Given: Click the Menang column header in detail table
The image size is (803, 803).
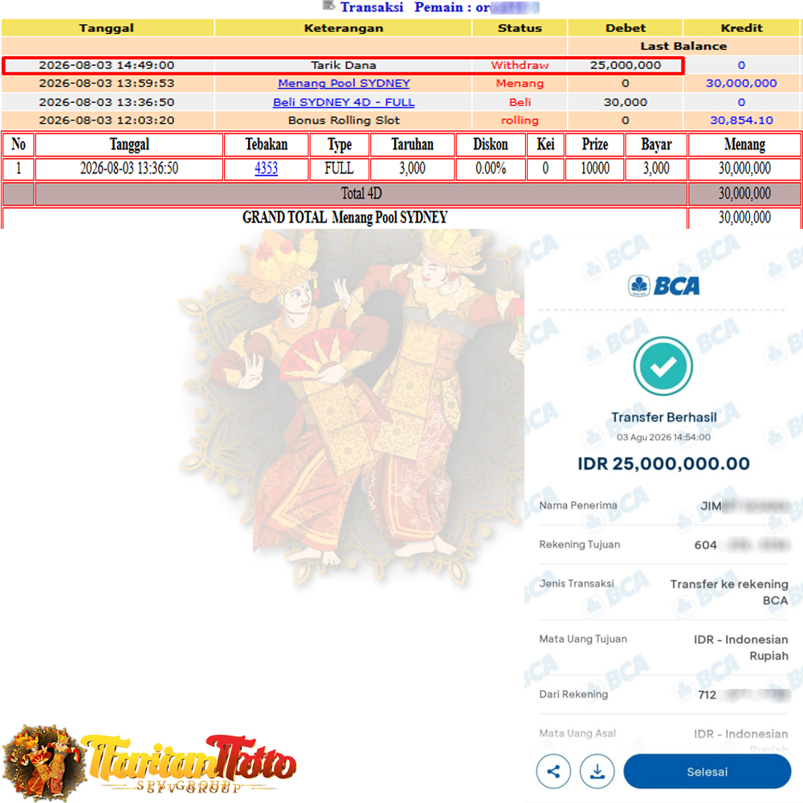Looking at the screenshot, I should click(744, 145).
